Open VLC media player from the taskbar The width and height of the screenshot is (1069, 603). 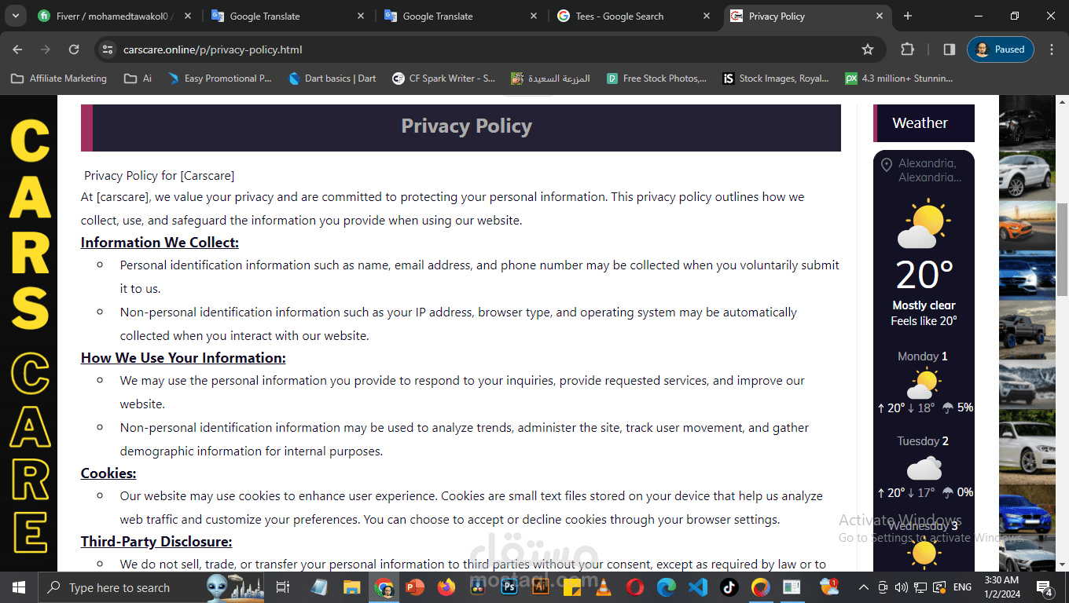603,587
